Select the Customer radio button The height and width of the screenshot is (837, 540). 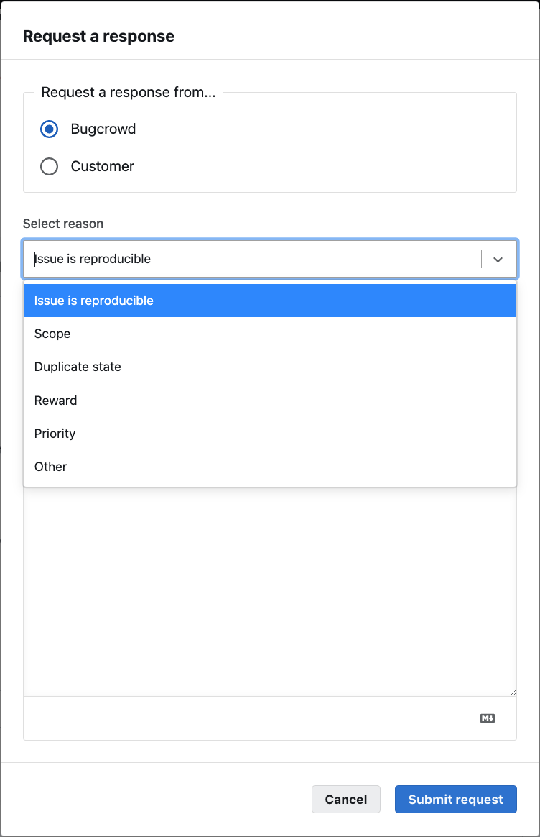pos(49,166)
